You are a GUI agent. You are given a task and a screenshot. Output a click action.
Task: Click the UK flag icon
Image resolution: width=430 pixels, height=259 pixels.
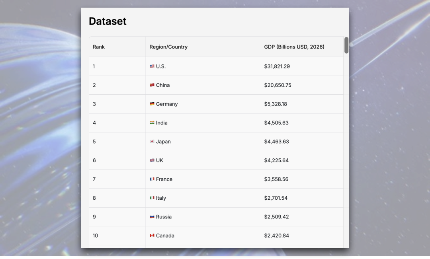(x=152, y=160)
